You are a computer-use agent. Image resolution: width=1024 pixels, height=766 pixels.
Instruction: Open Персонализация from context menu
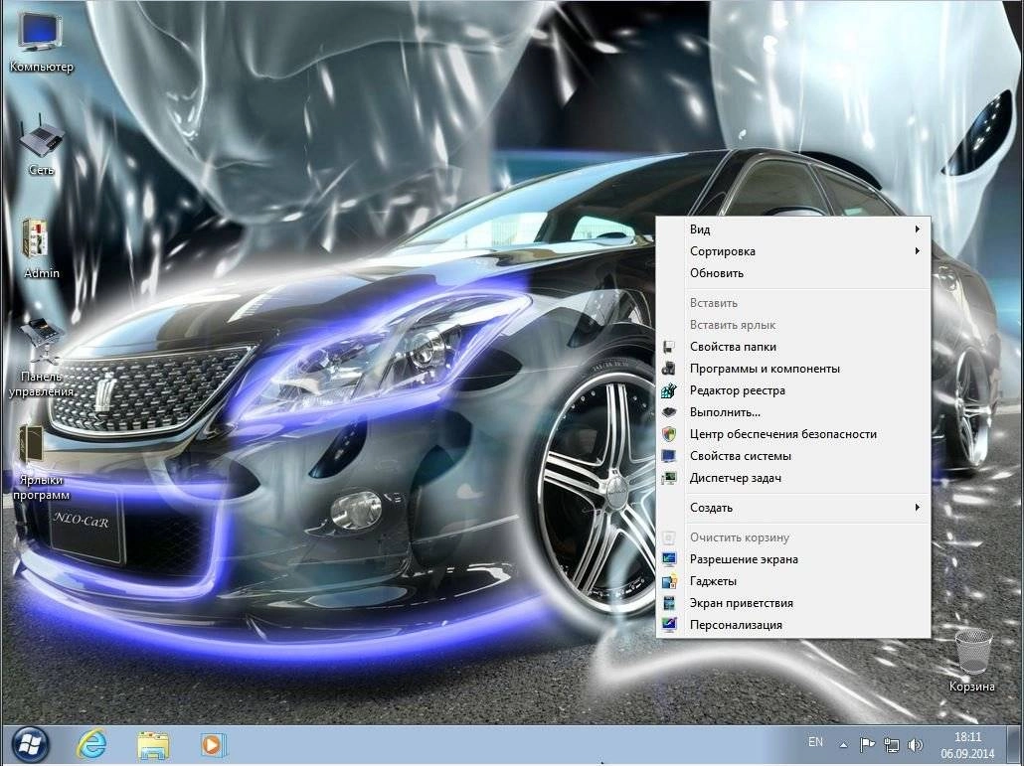pos(792,625)
